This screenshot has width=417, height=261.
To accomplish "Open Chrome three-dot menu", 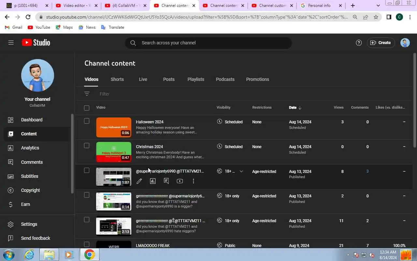I will click(x=410, y=17).
